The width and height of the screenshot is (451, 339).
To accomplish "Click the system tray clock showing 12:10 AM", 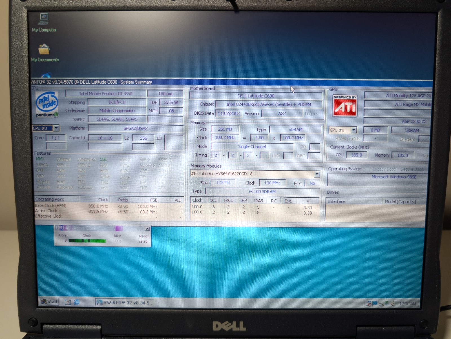I will coord(408,304).
